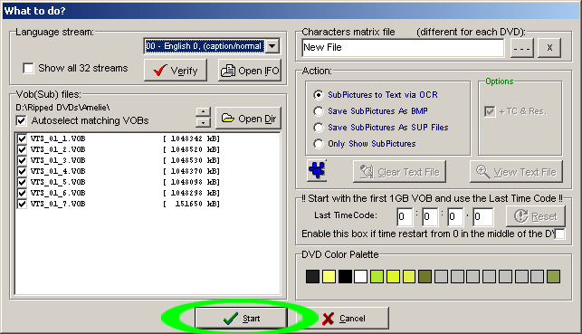Click the Characters matrix file input field
The height and width of the screenshot is (334, 582).
[403, 48]
